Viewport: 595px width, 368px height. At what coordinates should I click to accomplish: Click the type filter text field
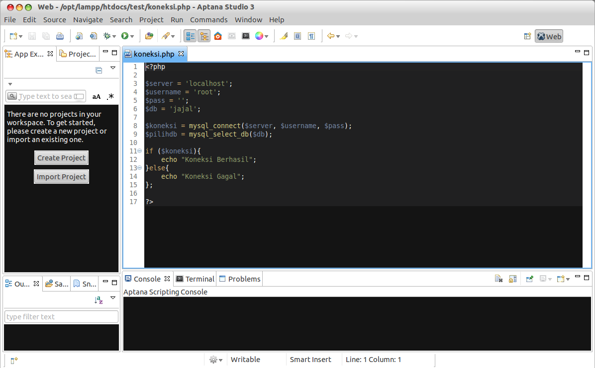tap(62, 317)
